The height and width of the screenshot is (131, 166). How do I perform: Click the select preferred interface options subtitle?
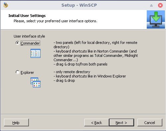pyautogui.click(x=55, y=21)
